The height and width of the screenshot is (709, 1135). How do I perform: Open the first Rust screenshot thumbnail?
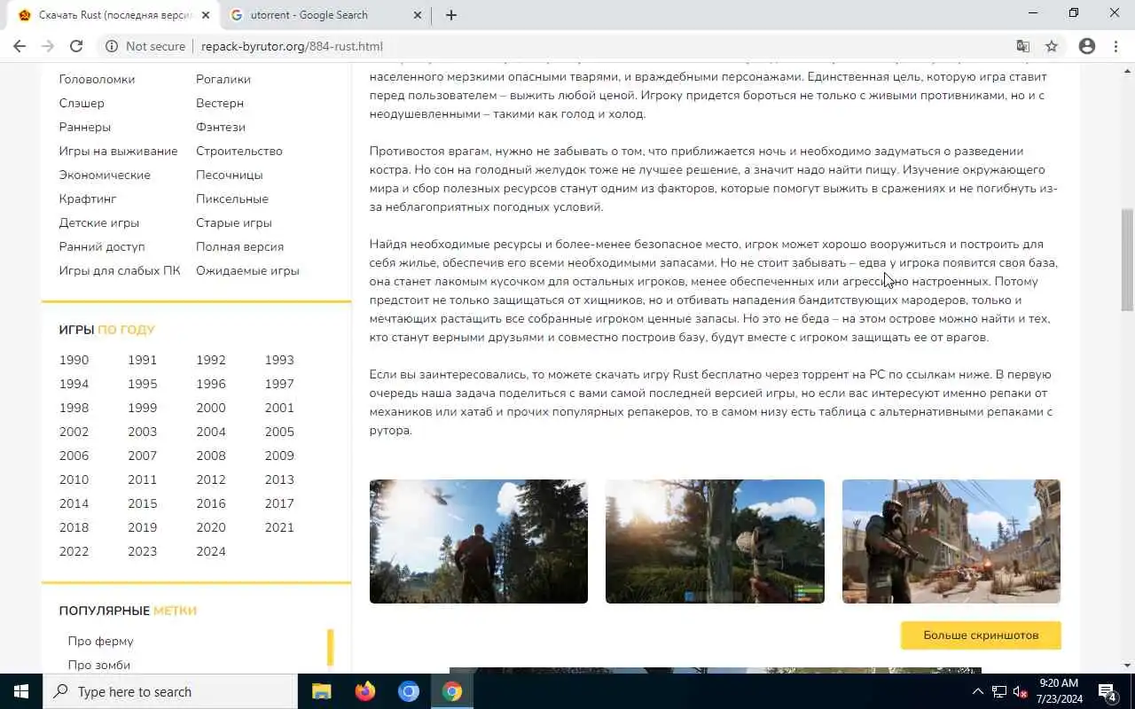pos(479,541)
